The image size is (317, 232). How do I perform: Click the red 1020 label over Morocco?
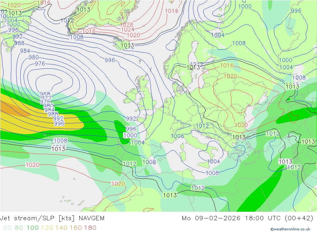click(118, 184)
